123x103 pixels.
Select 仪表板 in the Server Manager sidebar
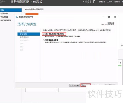(x=11, y=10)
